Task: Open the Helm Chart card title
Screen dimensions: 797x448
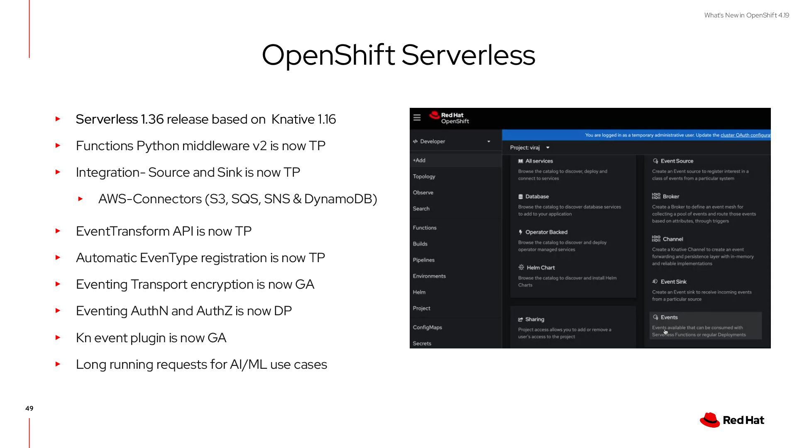Action: tap(540, 268)
